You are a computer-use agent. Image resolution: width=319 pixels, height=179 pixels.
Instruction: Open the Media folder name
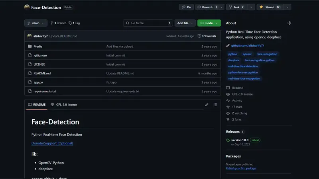(x=38, y=46)
